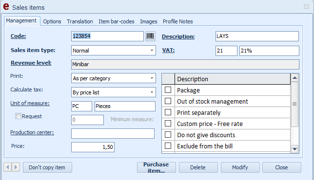The image size is (314, 180).
Task: Open Item bar-codes tab
Action: coord(117,21)
